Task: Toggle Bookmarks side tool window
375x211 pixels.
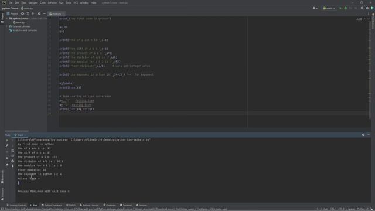Action: point(2,177)
